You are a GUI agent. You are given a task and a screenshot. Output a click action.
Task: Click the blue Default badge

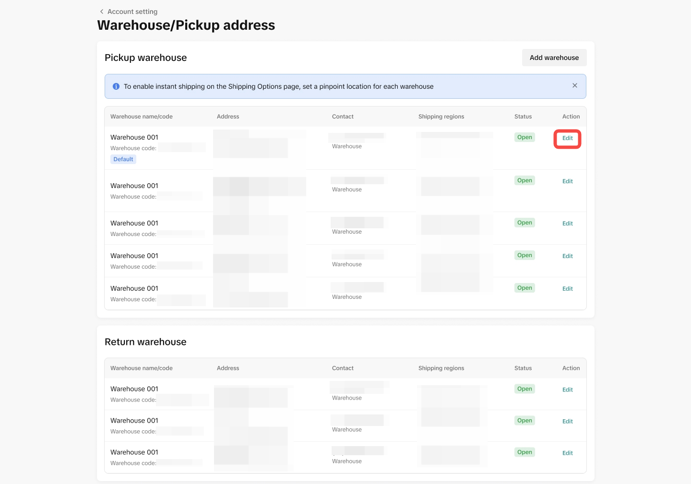click(123, 159)
